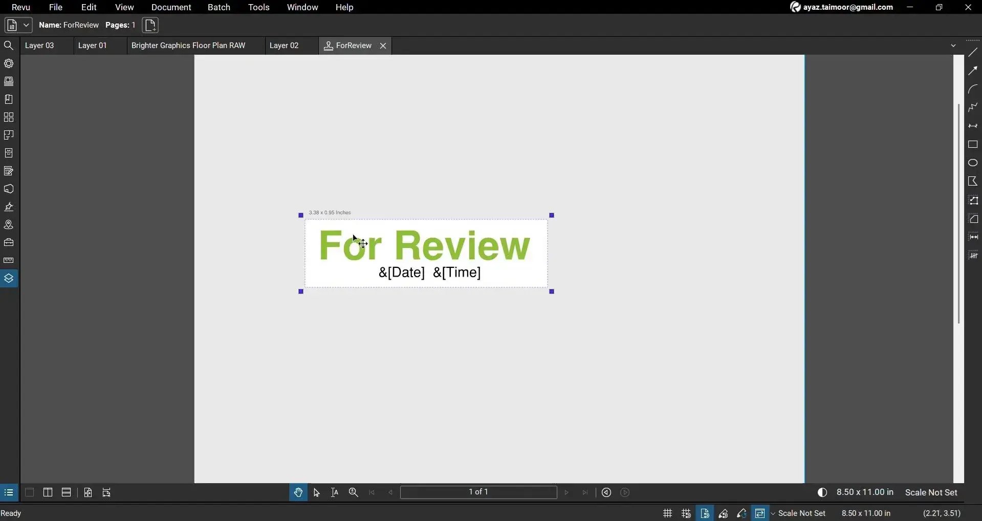The height and width of the screenshot is (521, 982).
Task: Select the Ellipse markup tool
Action: coord(973,163)
